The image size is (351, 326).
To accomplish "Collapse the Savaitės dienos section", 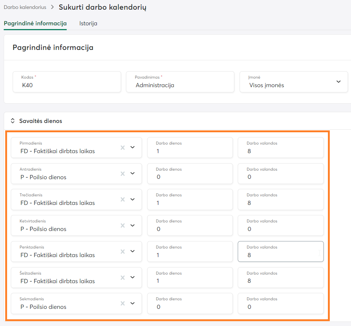I will click(13, 121).
